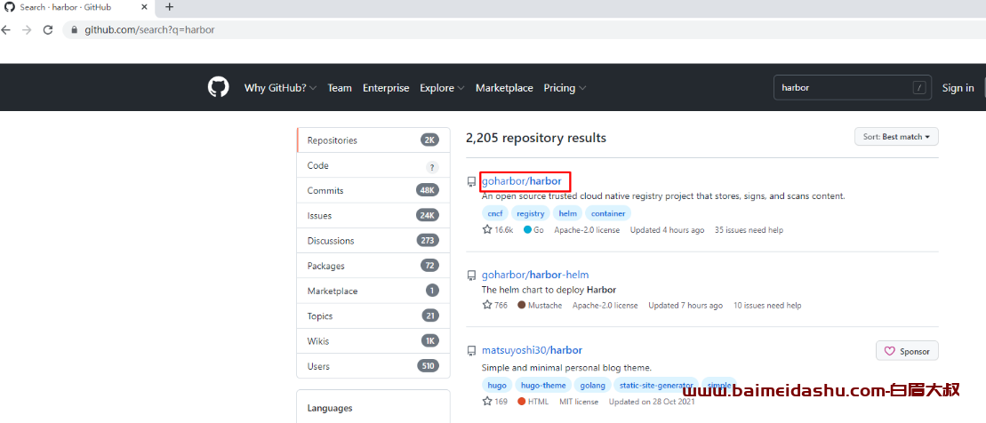Screen dimensions: 986x423
Task: Click the padlock icon in address bar
Action: pos(75,29)
